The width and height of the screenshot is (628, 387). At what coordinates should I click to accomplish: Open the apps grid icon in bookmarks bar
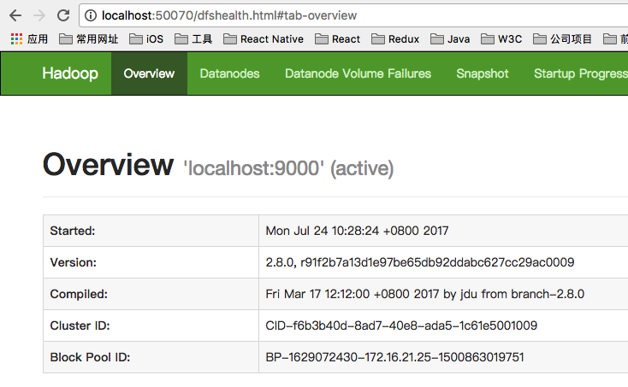pos(16,38)
